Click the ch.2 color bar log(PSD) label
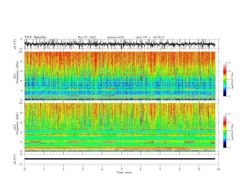 (232, 132)
